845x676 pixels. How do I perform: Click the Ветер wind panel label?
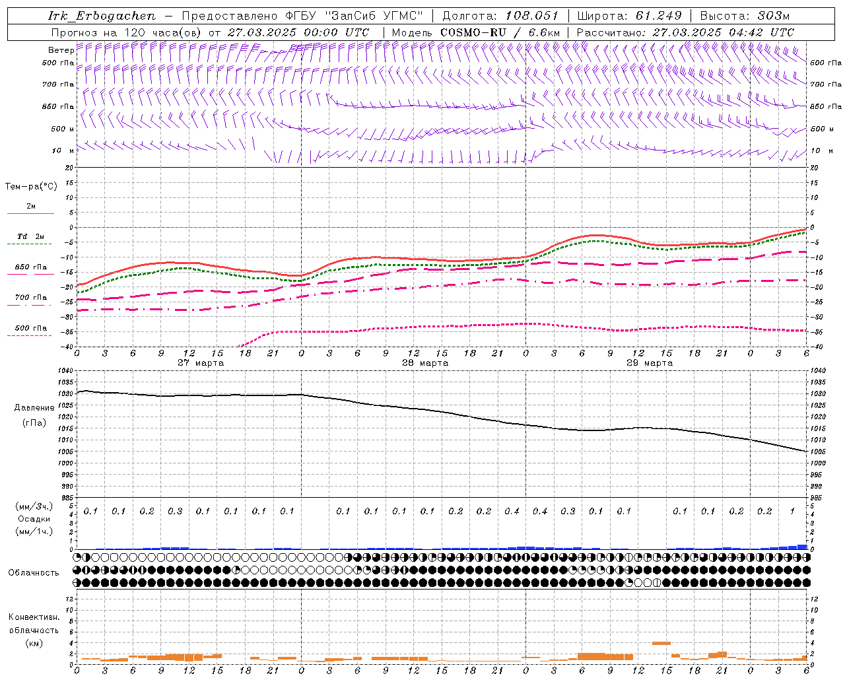pyautogui.click(x=61, y=50)
